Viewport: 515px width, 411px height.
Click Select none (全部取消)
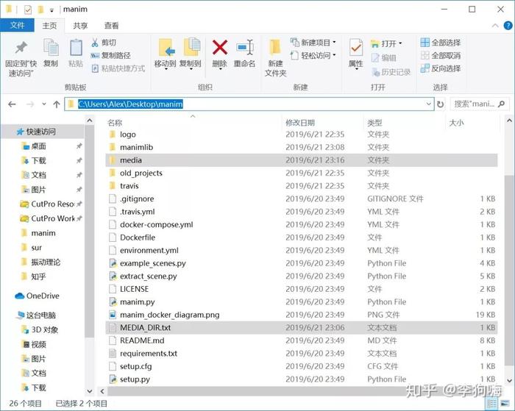pos(441,55)
